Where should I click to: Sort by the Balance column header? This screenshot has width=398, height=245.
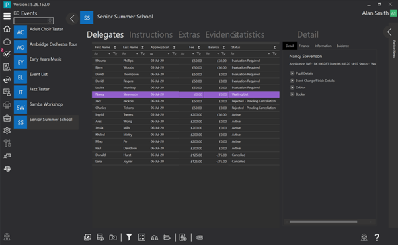pyautogui.click(x=214, y=47)
